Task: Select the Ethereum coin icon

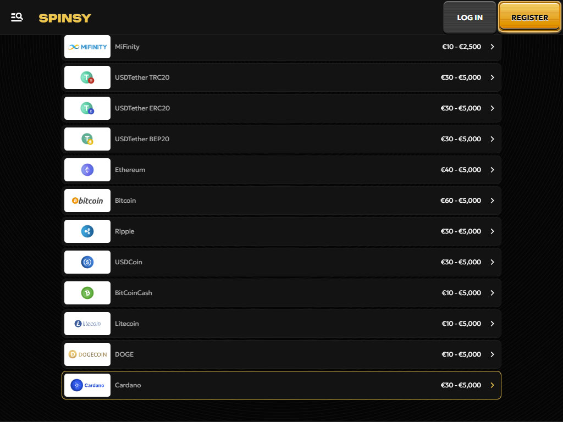Action: (x=87, y=170)
